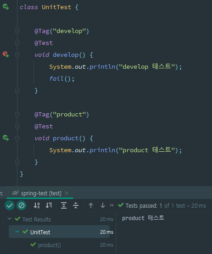Screen dimensions: 212x254
Task: Sort test results alphabetically
Action: coord(37,205)
